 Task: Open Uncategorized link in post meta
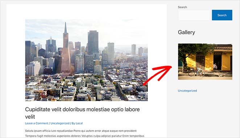point(60,123)
